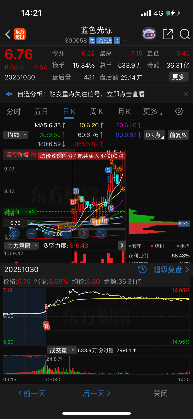This screenshot has width=193, height=419.
Task: Tap the 6.72 average cost label
Action: point(184,224)
